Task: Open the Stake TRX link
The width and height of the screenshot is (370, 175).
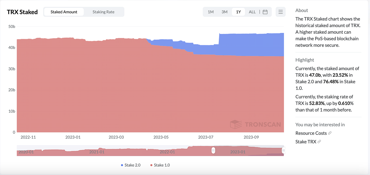Action: click(x=306, y=142)
